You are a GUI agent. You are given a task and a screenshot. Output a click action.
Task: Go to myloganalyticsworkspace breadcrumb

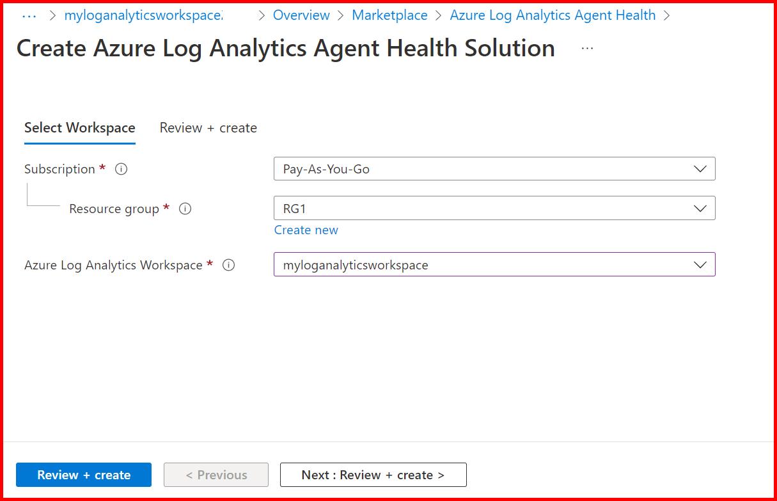[x=144, y=15]
